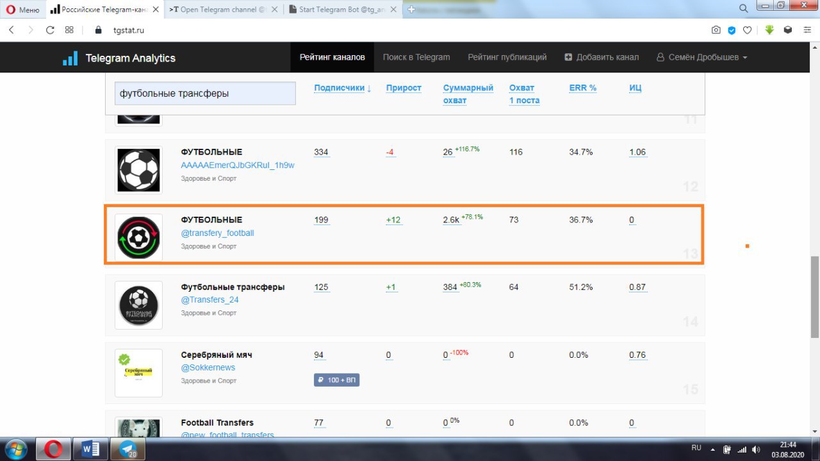
Task: Click the green download arrow icon
Action: click(769, 30)
